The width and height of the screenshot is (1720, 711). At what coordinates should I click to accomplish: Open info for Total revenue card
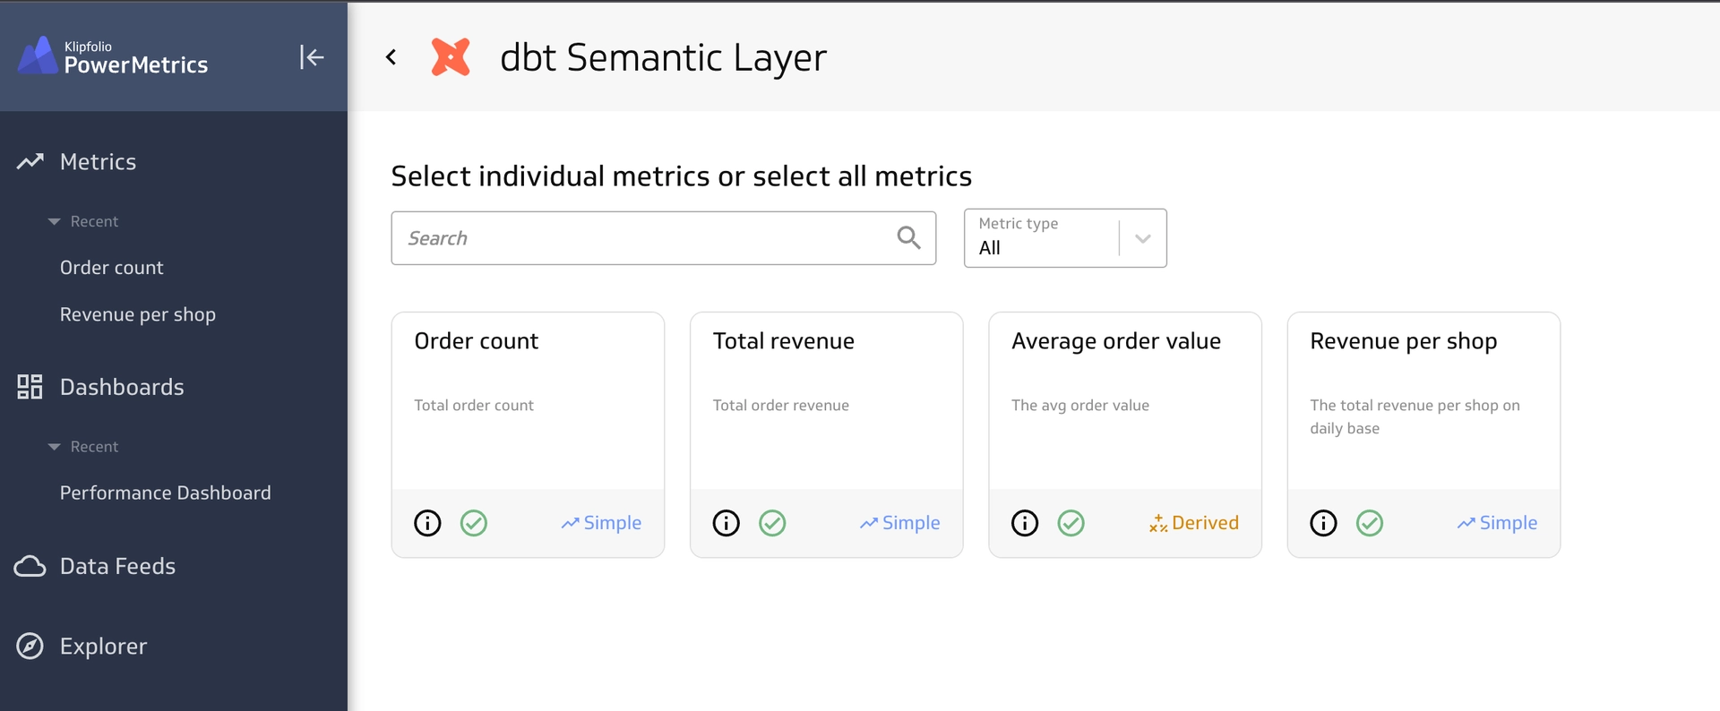point(726,523)
